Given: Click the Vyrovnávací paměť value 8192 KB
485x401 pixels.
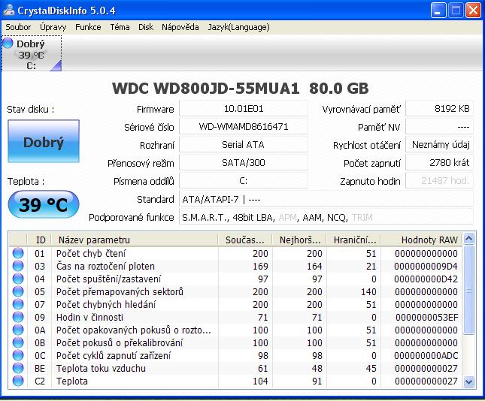Looking at the screenshot, I should coord(439,109).
